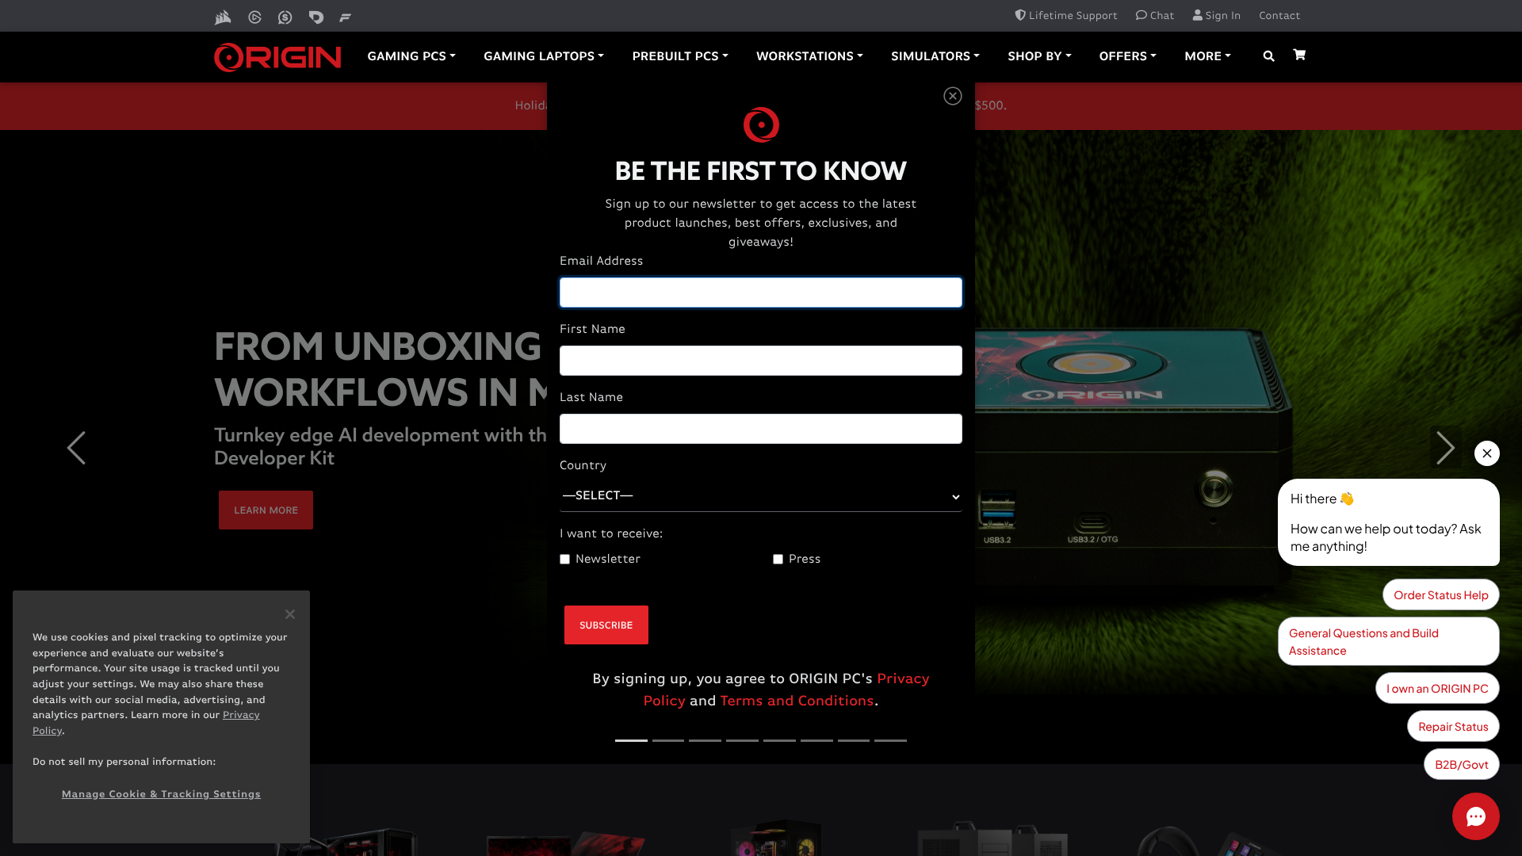Open the Corsair sails brand logo

point(223,17)
